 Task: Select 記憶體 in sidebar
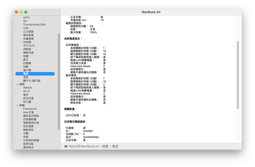tap(27, 63)
